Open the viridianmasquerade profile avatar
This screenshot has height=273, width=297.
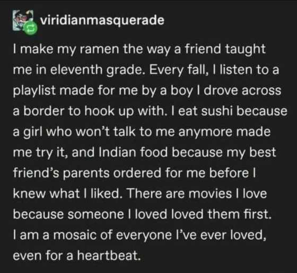(22, 20)
